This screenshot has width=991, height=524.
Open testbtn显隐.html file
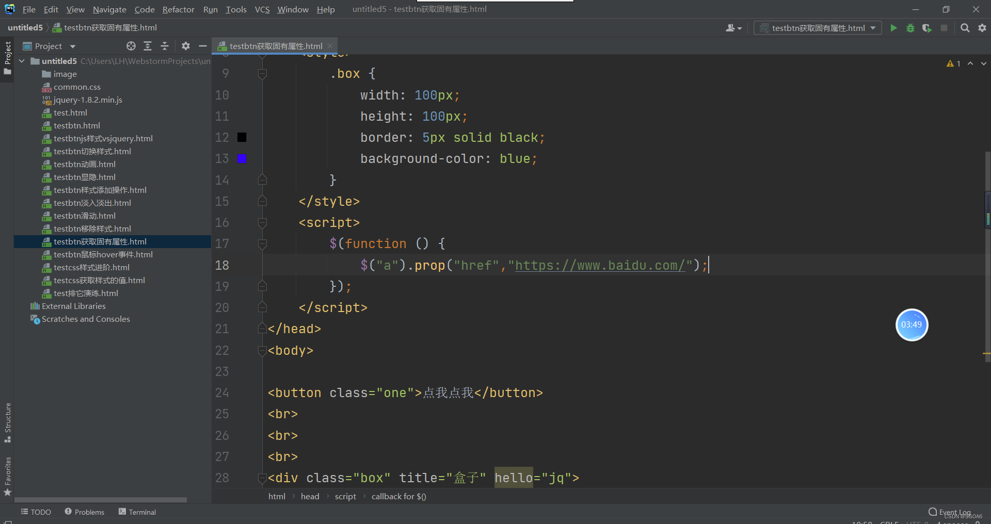[x=85, y=177]
